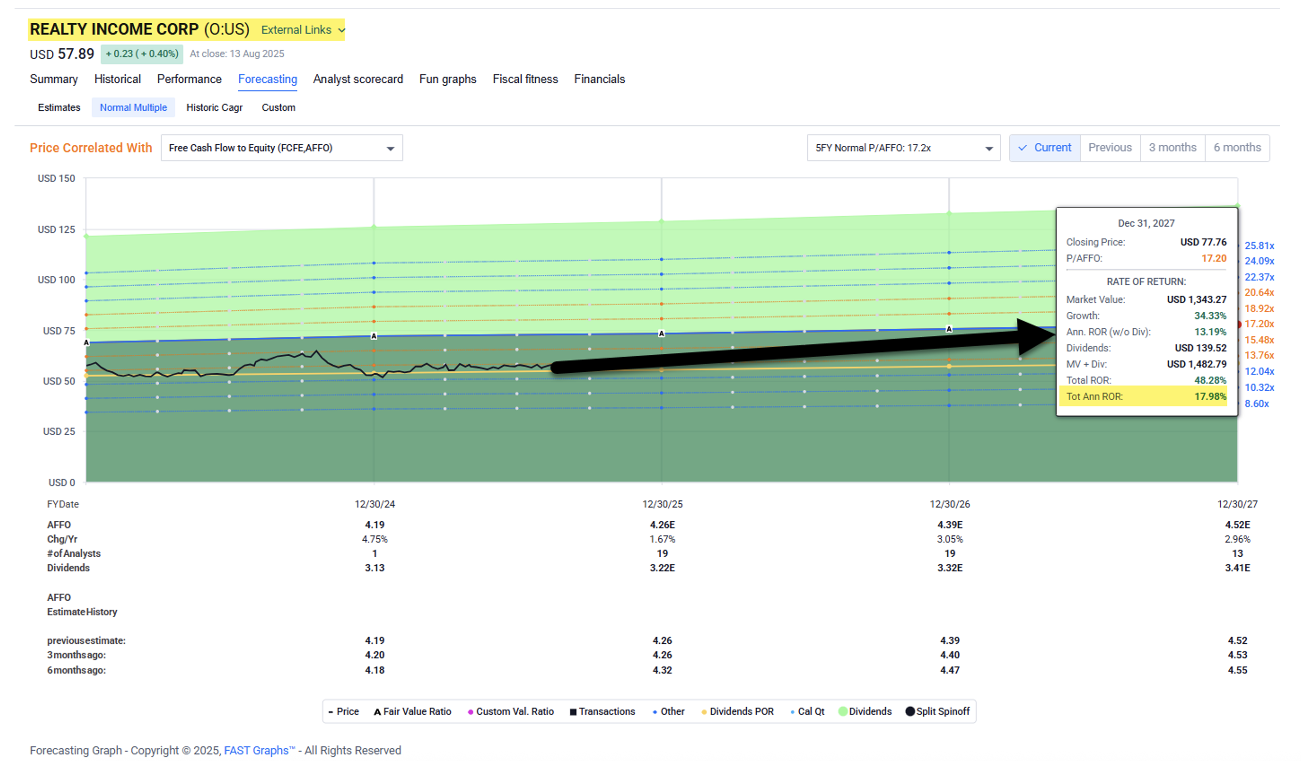Toggle the Other series in legend
This screenshot has height=761, width=1301.
tap(668, 712)
